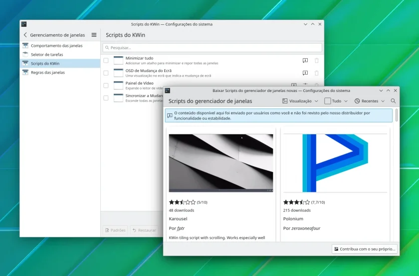Click the Minimizar tudo script icon

click(x=118, y=61)
